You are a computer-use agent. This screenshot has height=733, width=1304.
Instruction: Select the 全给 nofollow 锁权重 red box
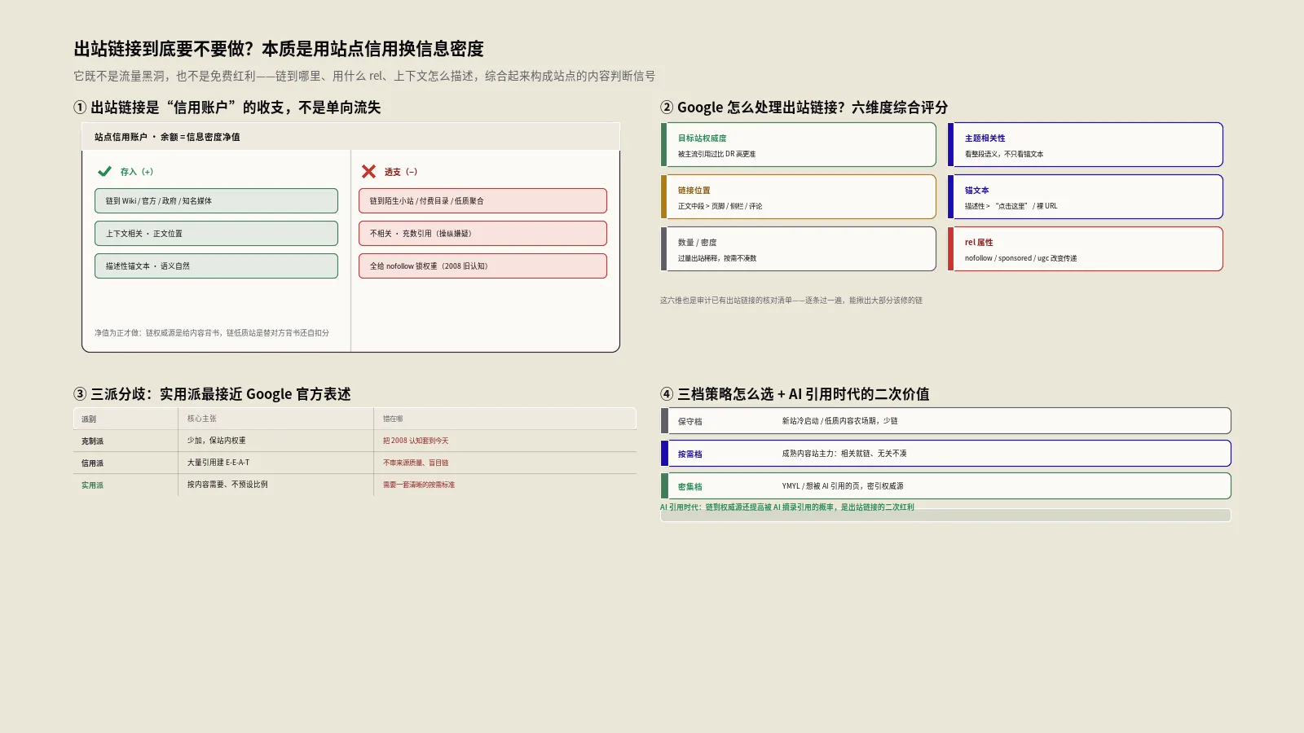click(482, 266)
